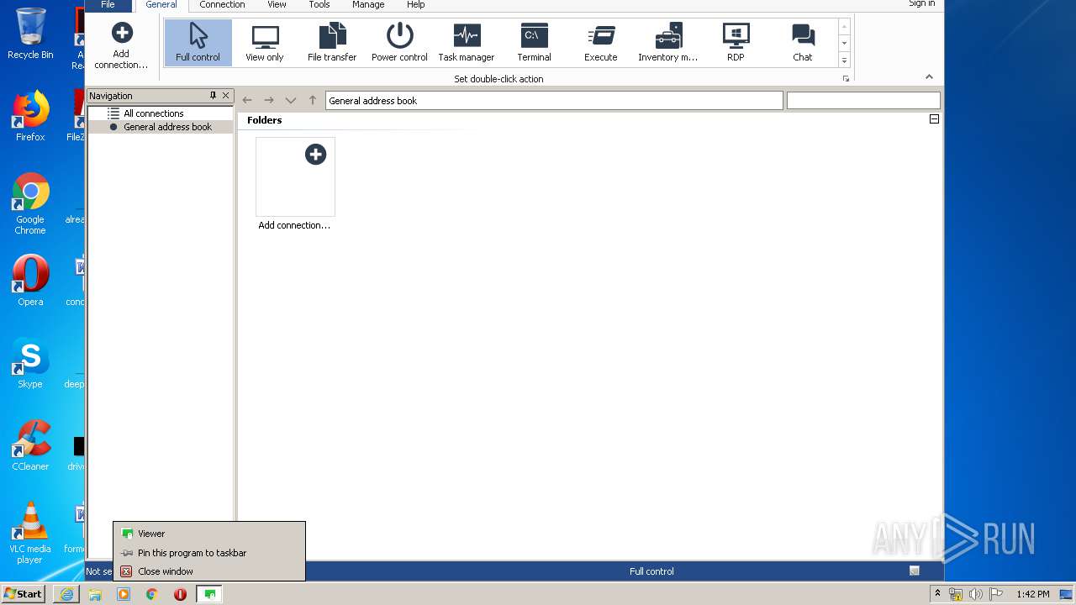
Task: Collapse the ribbon with the chevron
Action: click(929, 77)
